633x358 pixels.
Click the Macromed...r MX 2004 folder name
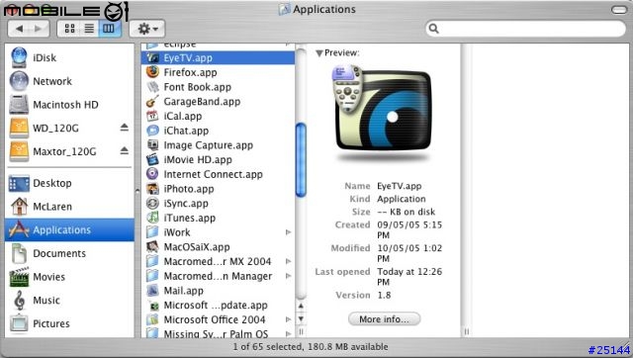[218, 261]
